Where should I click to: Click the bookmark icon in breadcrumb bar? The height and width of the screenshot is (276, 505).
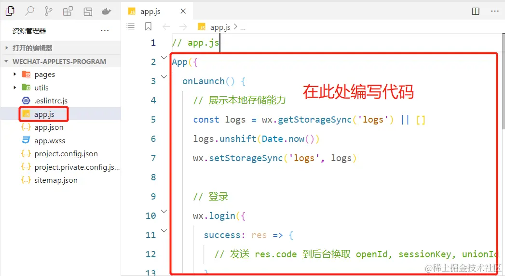[x=148, y=26]
